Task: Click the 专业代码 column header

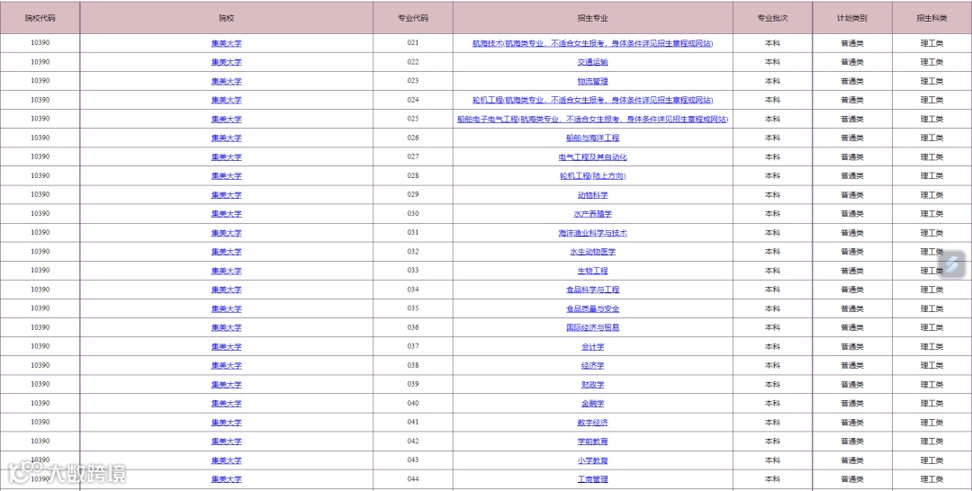Action: (413, 18)
